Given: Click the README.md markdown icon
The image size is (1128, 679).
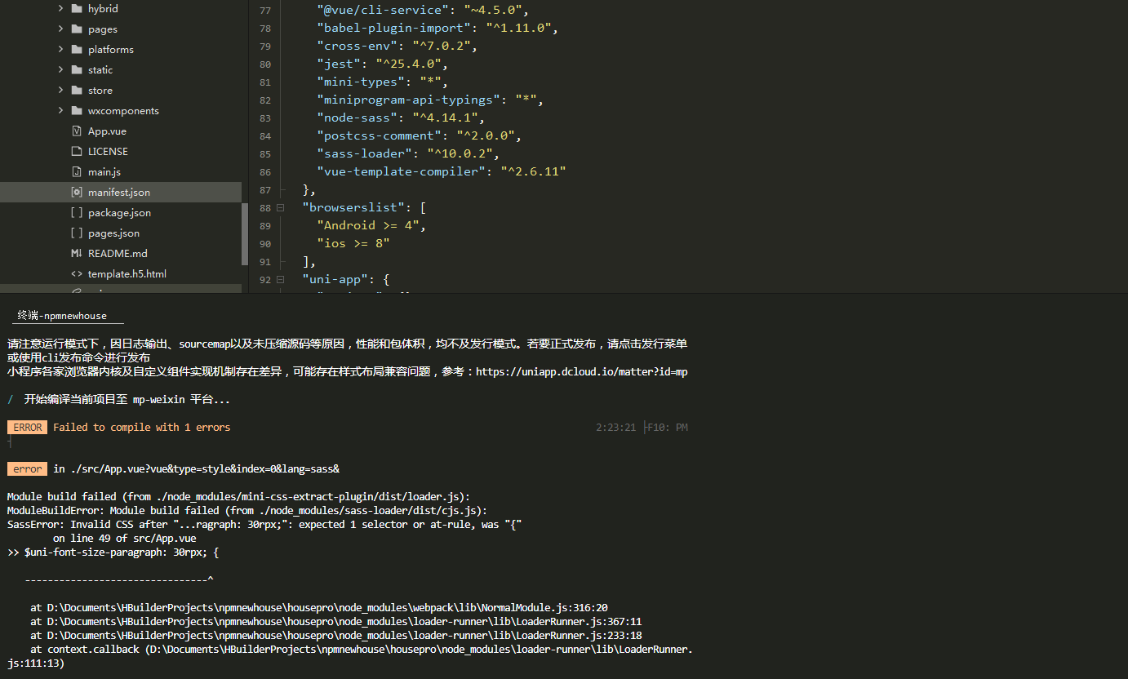Looking at the screenshot, I should [77, 254].
